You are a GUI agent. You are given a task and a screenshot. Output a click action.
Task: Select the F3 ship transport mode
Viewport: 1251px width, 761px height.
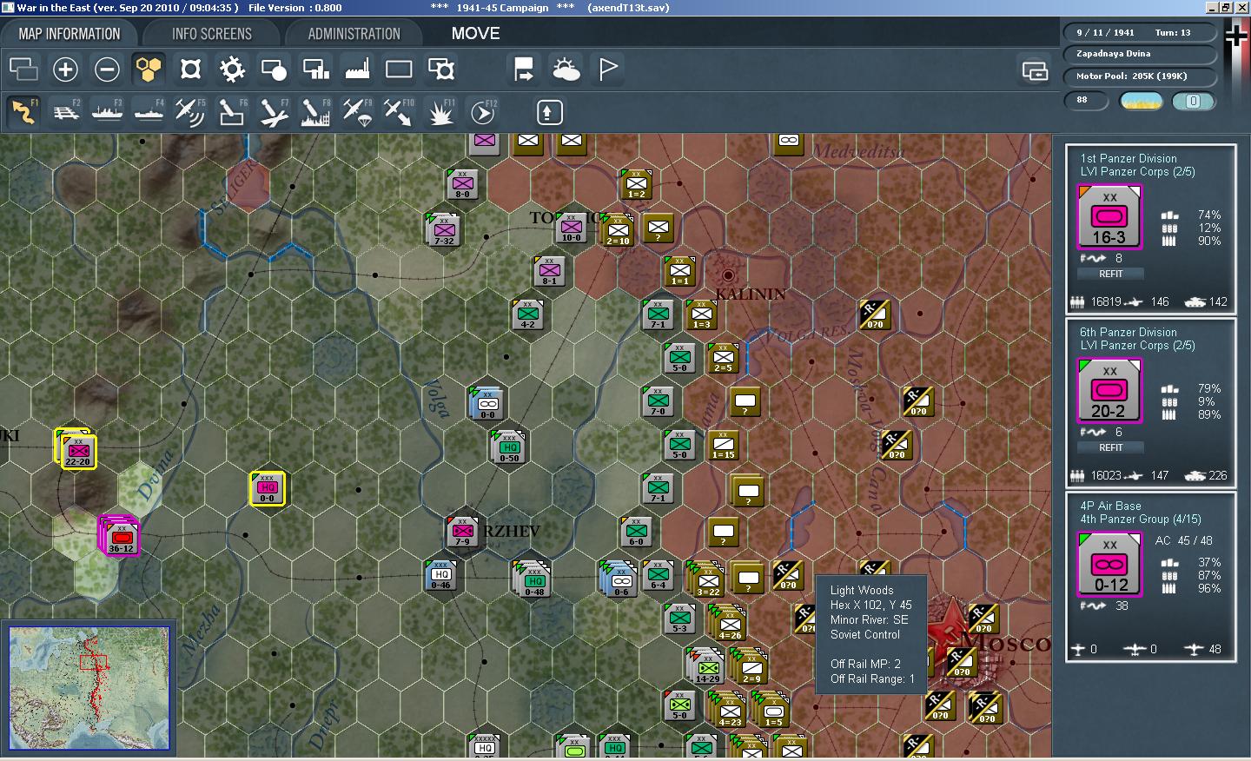pos(107,112)
